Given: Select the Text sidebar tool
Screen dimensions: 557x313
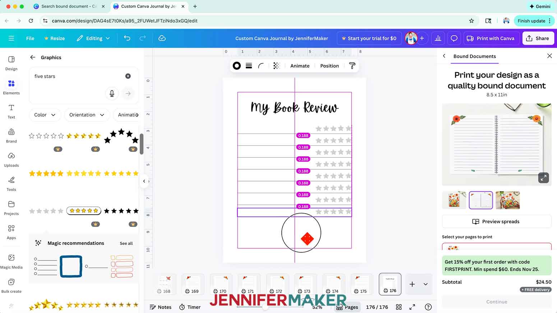Looking at the screenshot, I should click(x=11, y=111).
